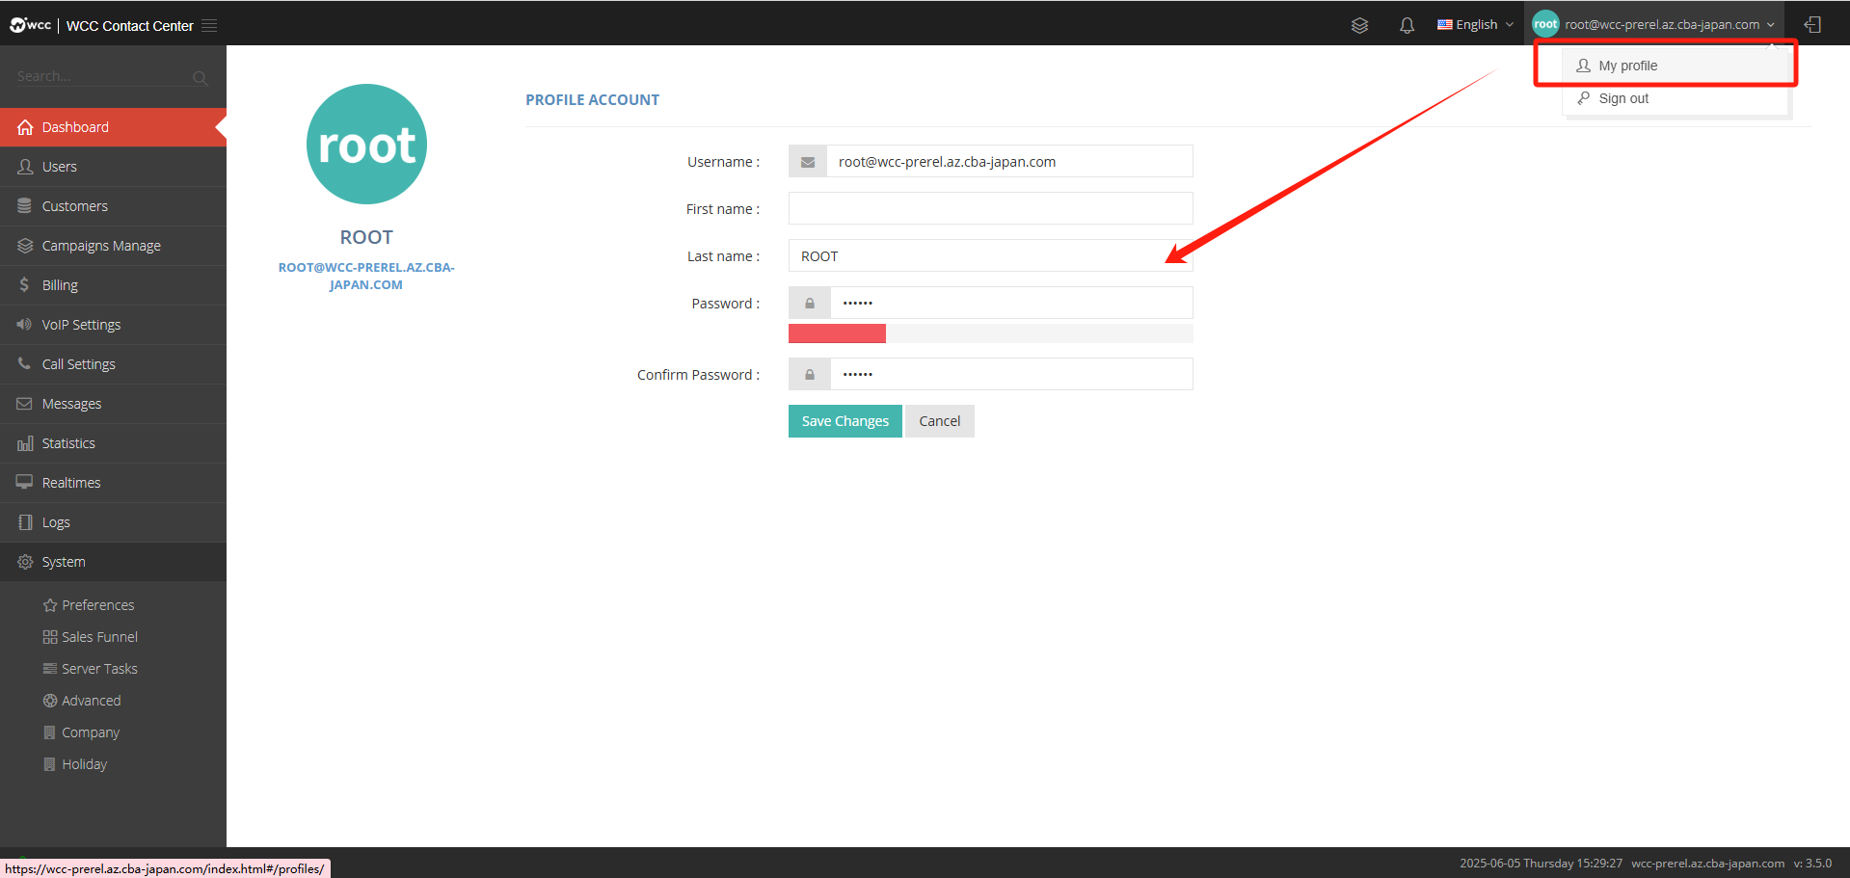
Task: Click the Advanced lifebuoy icon
Action: pyautogui.click(x=50, y=701)
